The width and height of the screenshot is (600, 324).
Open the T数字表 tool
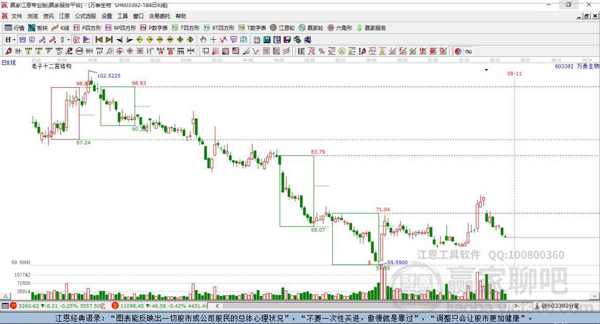point(252,28)
